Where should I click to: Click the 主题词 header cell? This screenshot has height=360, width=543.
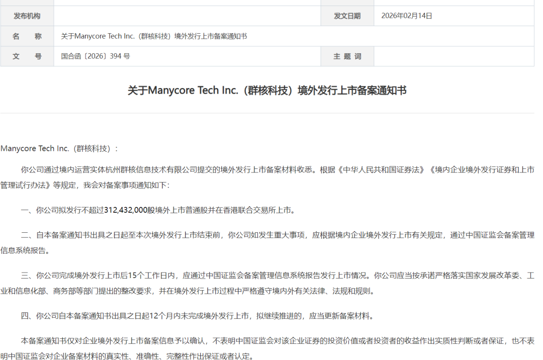click(347, 56)
